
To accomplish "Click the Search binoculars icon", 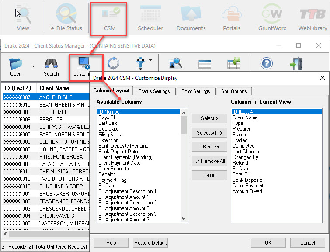I will tap(51, 66).
